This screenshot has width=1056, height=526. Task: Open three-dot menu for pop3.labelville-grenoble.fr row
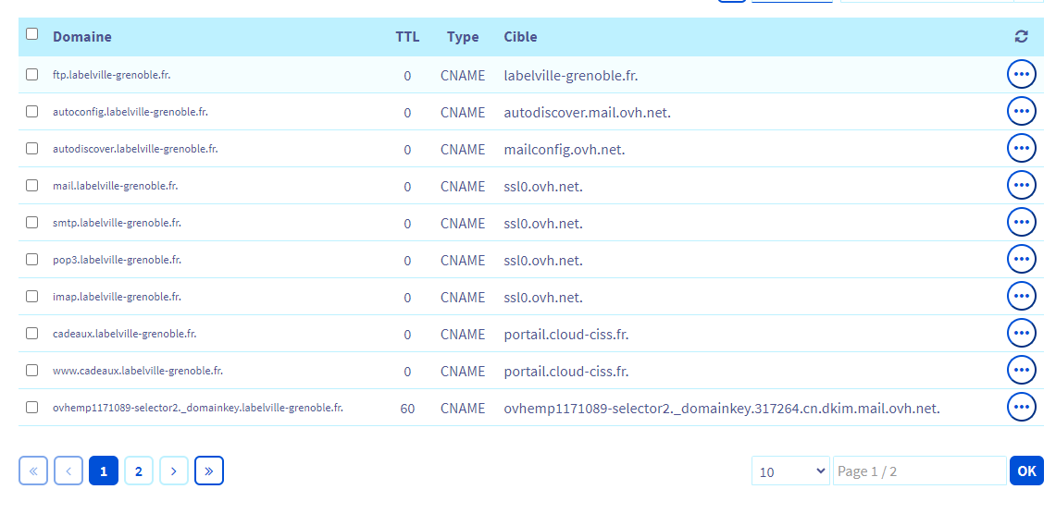1021,259
